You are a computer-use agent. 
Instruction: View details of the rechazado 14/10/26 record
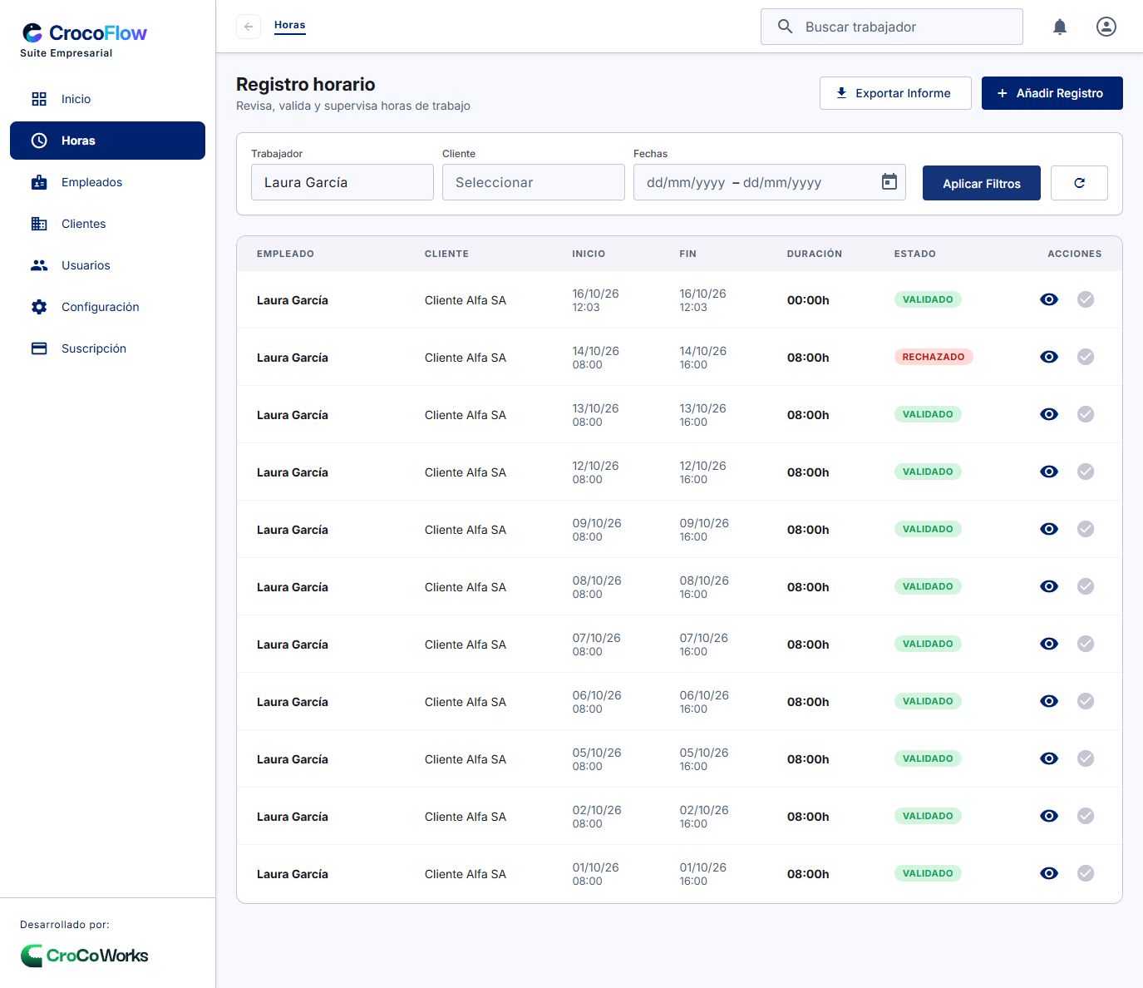click(x=1049, y=357)
